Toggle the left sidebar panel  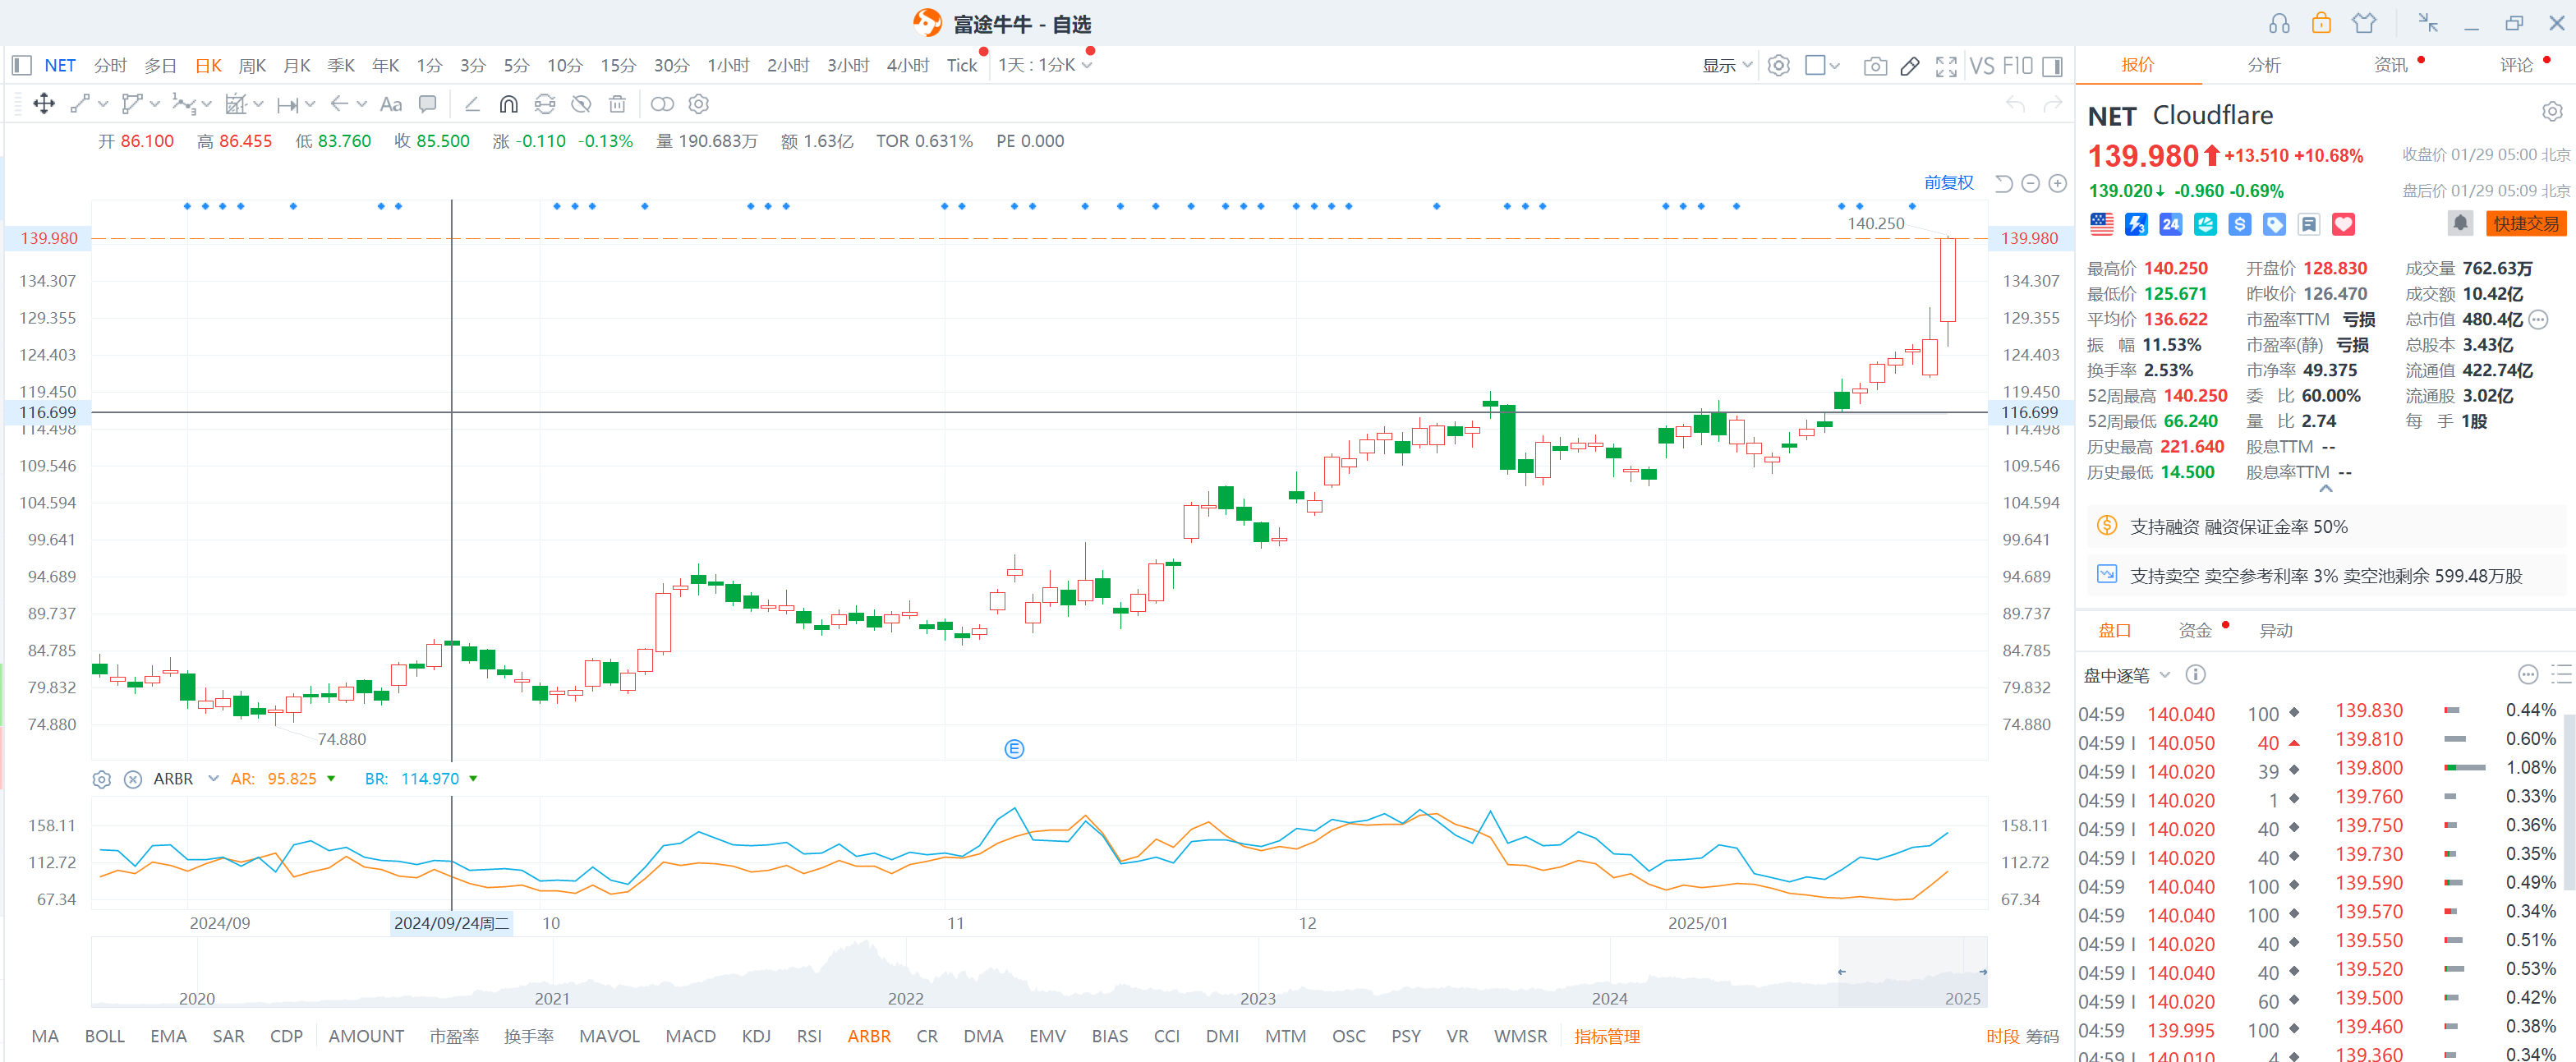click(x=21, y=66)
